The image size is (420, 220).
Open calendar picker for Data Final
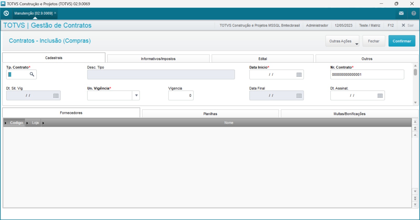coord(299,96)
